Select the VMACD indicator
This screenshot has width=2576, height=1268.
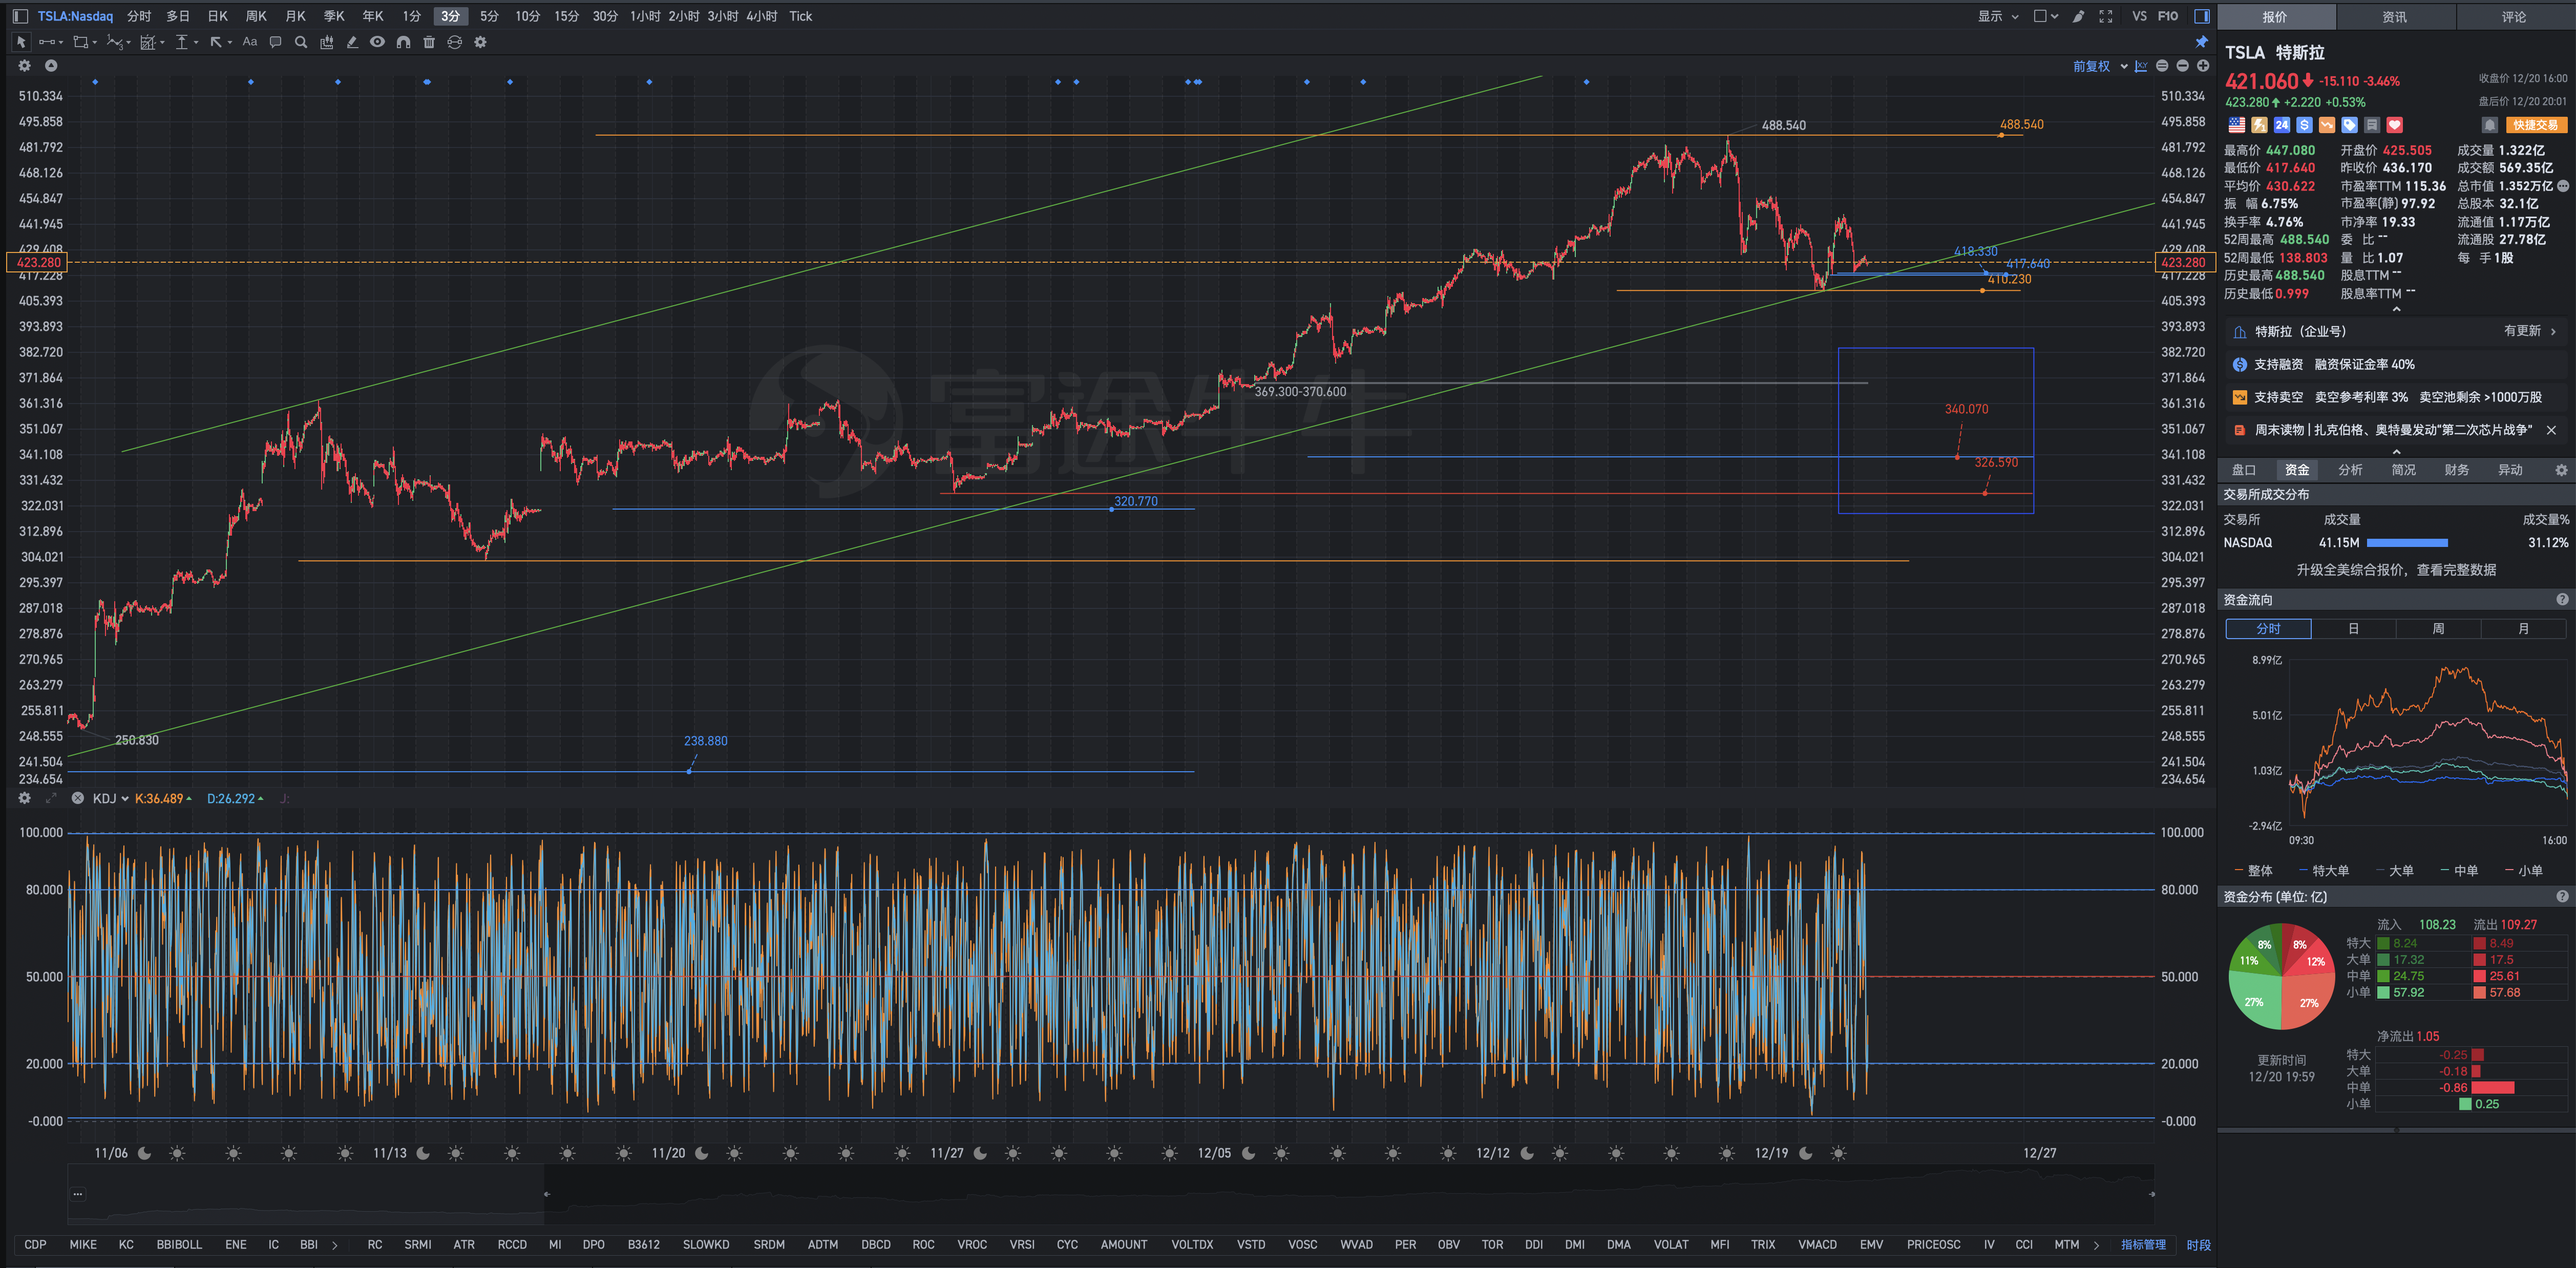[x=1817, y=1245]
